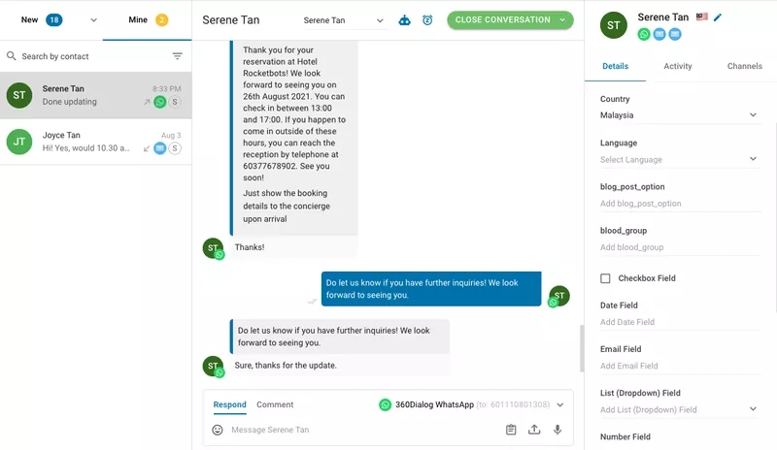
Task: Edit contact with the pencil icon
Action: coord(718,17)
